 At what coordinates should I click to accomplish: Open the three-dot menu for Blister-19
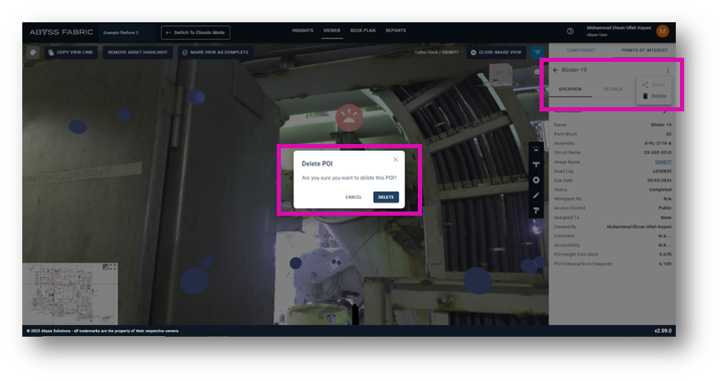(668, 70)
